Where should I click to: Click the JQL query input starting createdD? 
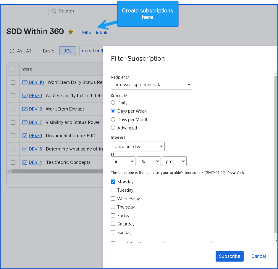[x=91, y=51]
